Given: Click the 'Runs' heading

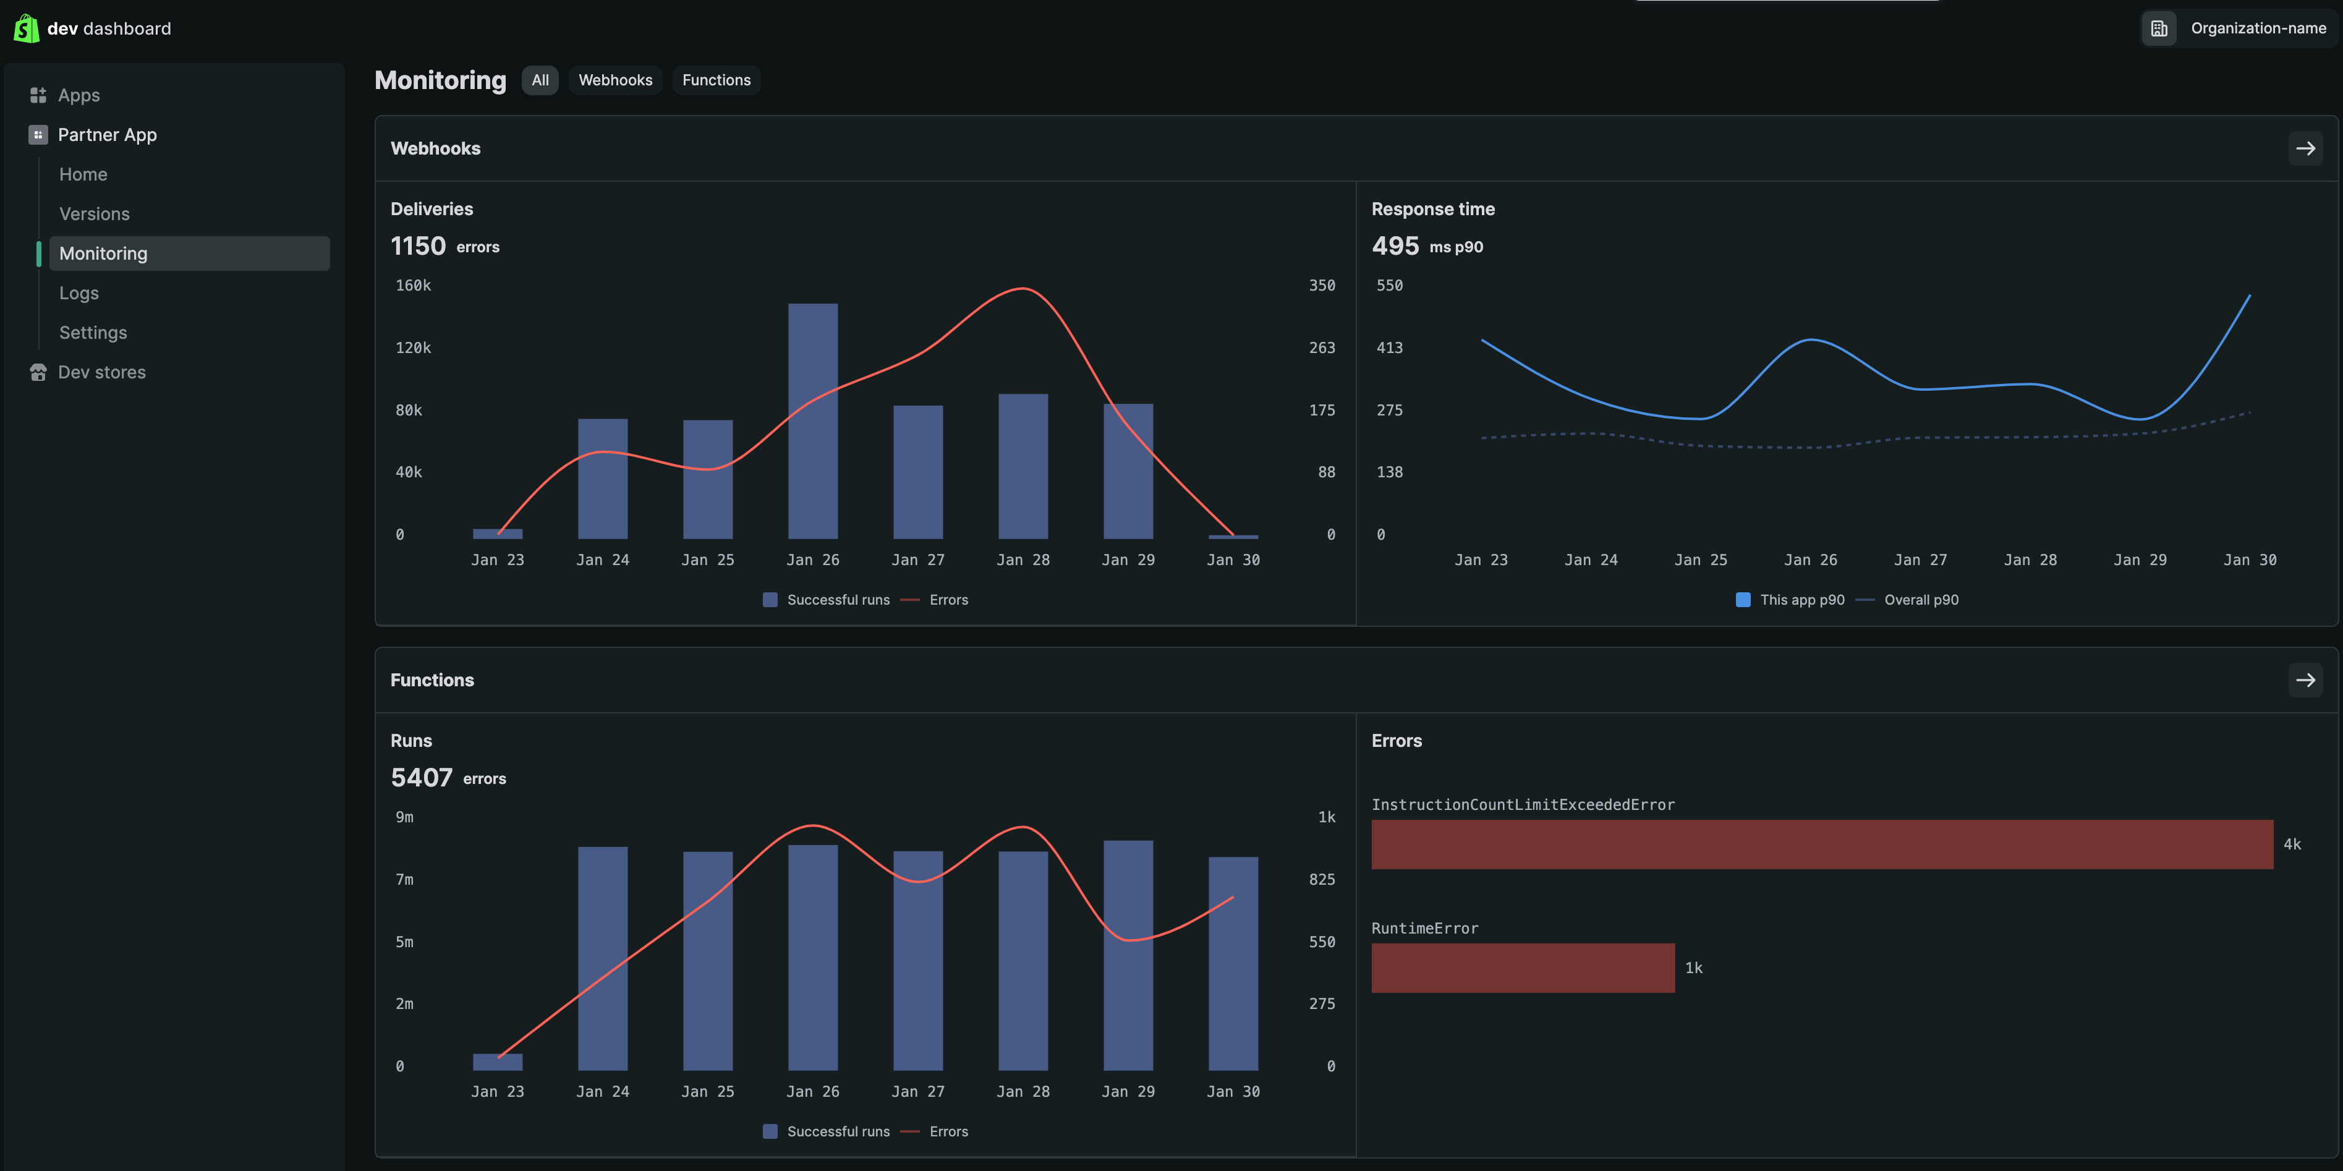Looking at the screenshot, I should (411, 741).
